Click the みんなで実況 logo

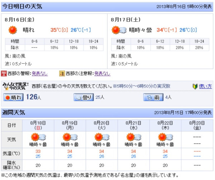[15, 86]
